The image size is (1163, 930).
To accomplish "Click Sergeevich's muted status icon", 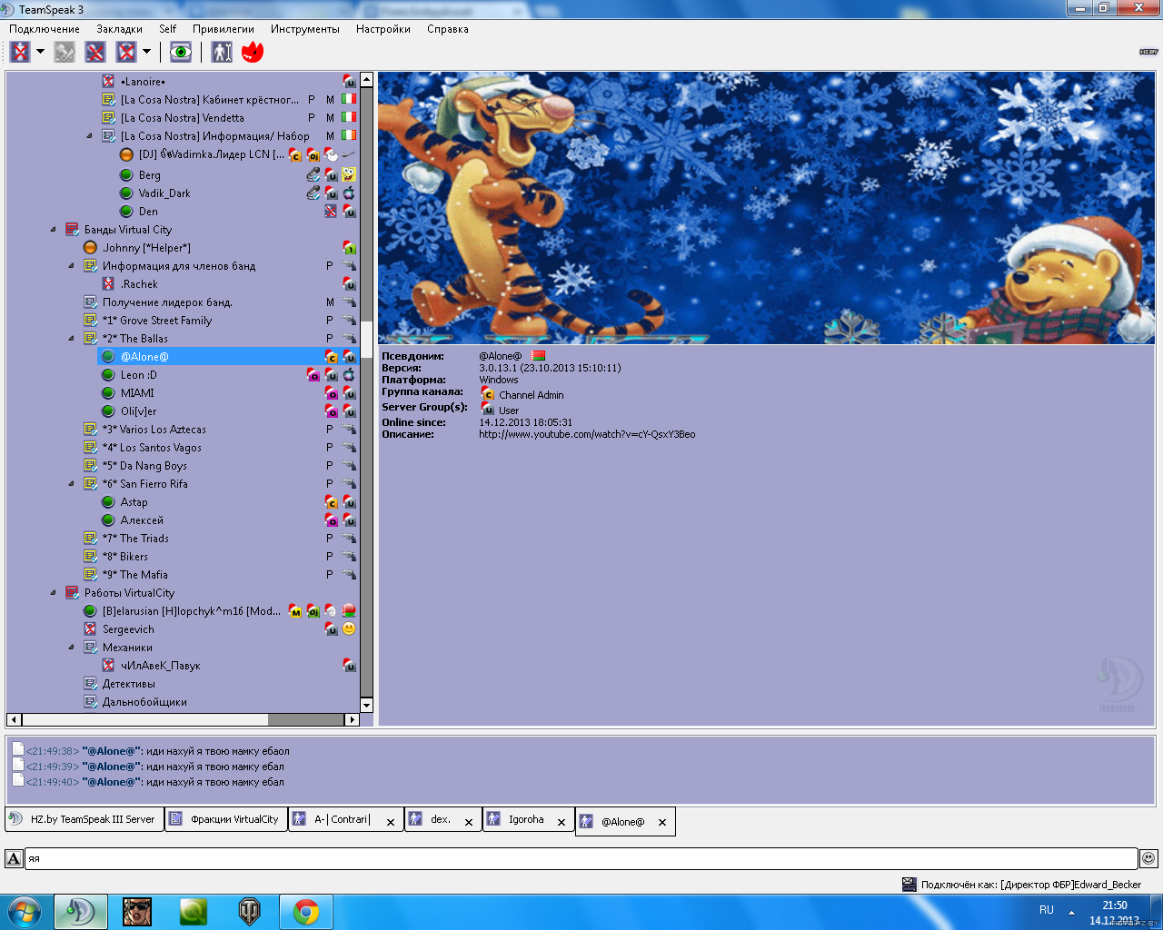I will (x=90, y=629).
